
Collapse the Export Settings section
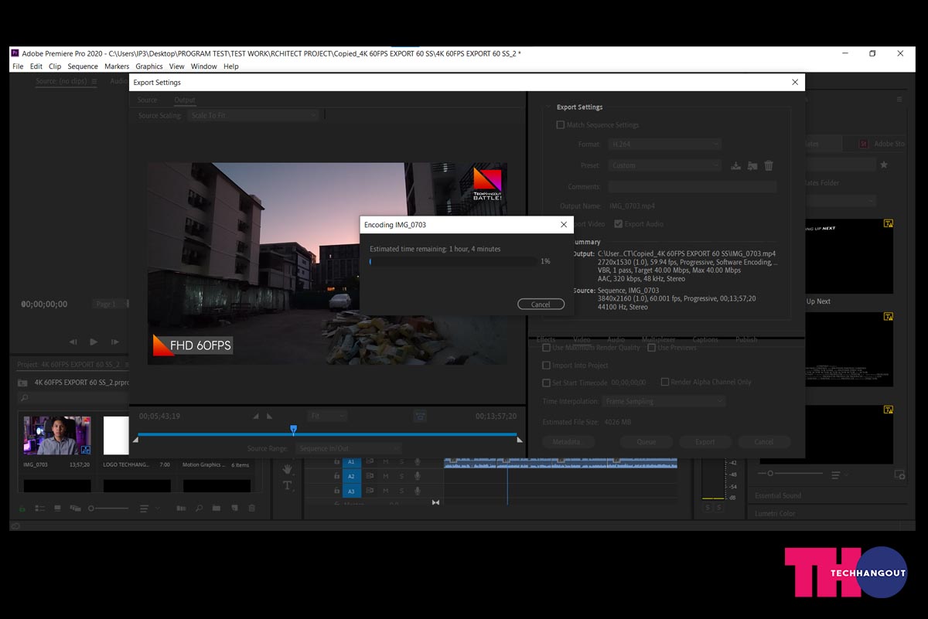coord(548,107)
